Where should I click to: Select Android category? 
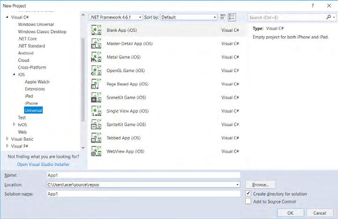tap(26, 53)
